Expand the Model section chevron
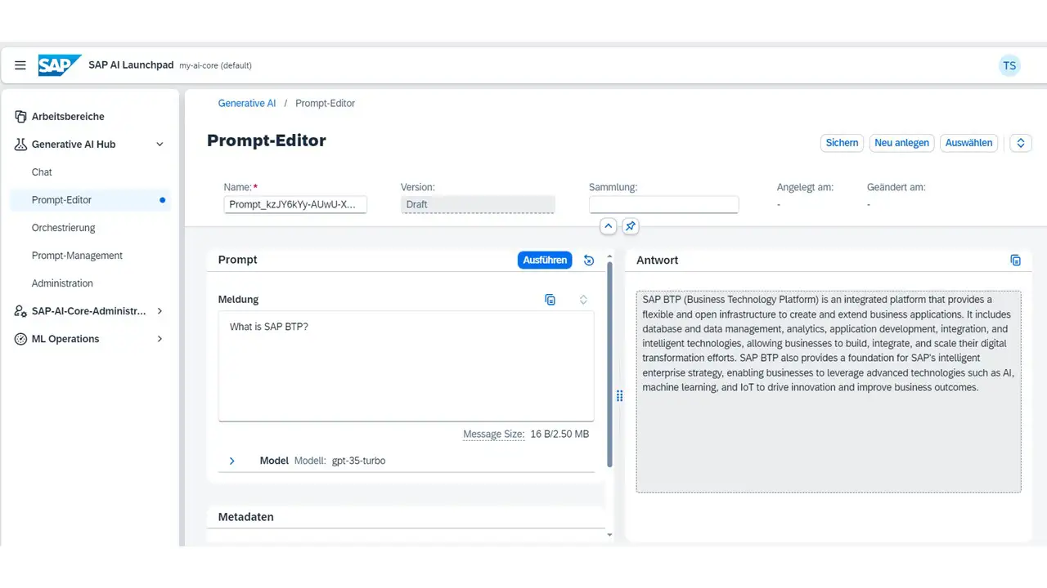1047x588 pixels. (231, 461)
